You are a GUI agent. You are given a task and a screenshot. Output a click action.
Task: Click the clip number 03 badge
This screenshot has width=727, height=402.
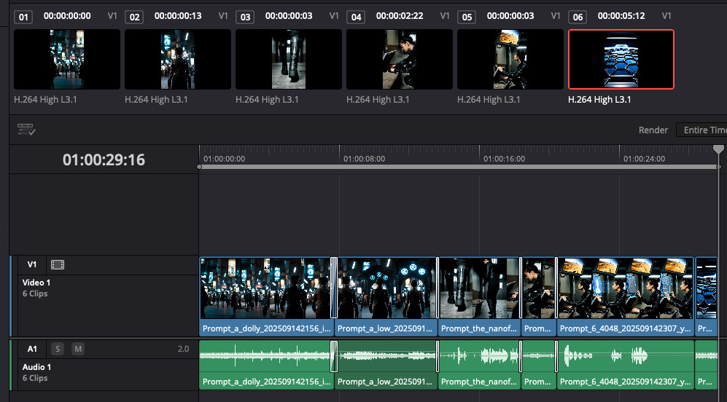[245, 17]
